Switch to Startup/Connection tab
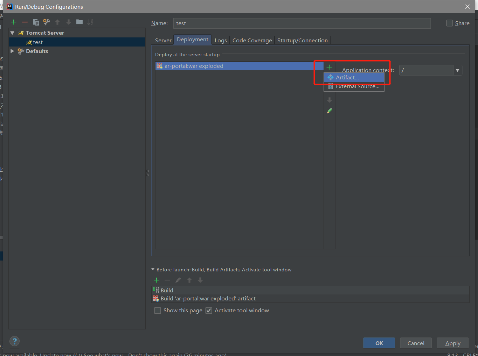Viewport: 478px width, 356px height. pos(303,40)
